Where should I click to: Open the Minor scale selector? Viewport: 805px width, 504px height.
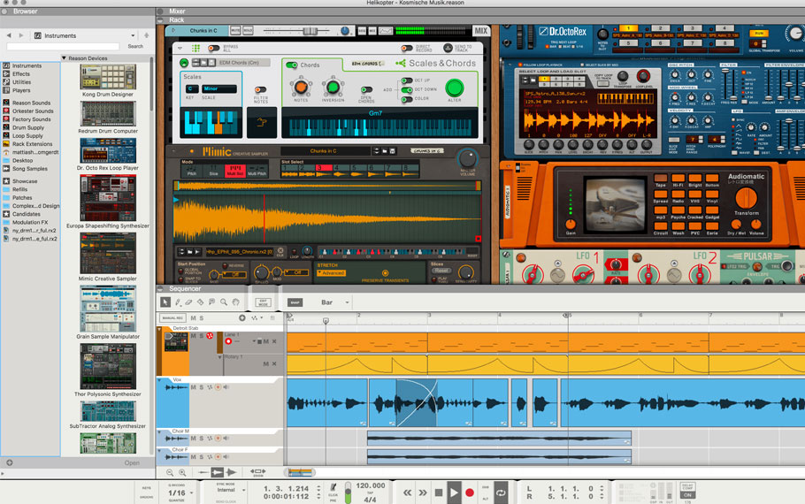tap(219, 88)
